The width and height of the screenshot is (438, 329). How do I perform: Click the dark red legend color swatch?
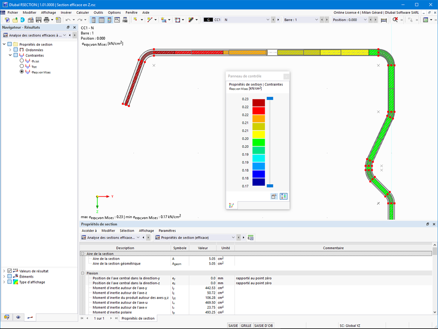[259, 103]
